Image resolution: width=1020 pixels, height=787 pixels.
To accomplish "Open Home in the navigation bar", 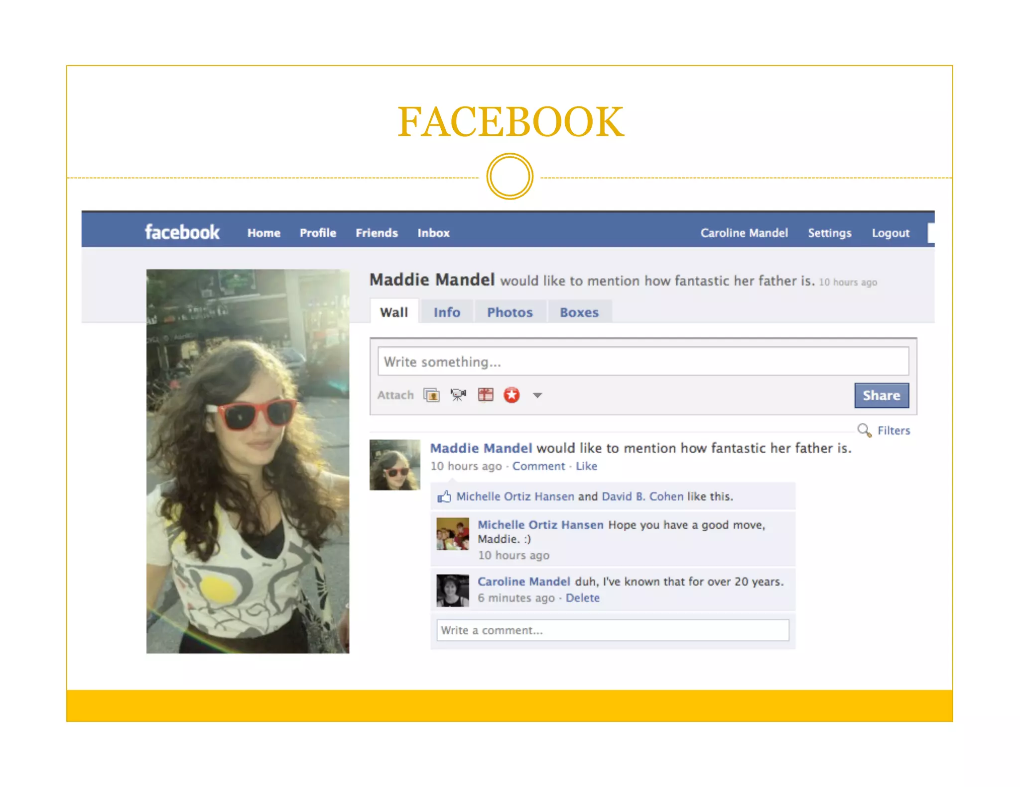I will point(264,233).
